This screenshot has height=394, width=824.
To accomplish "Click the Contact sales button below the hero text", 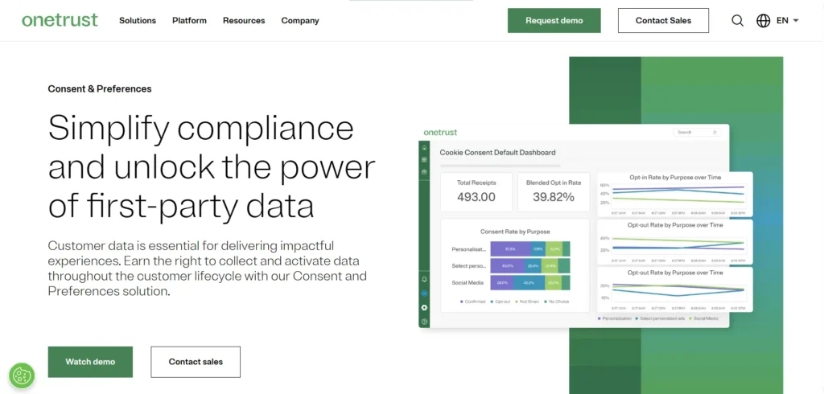I will tap(196, 361).
